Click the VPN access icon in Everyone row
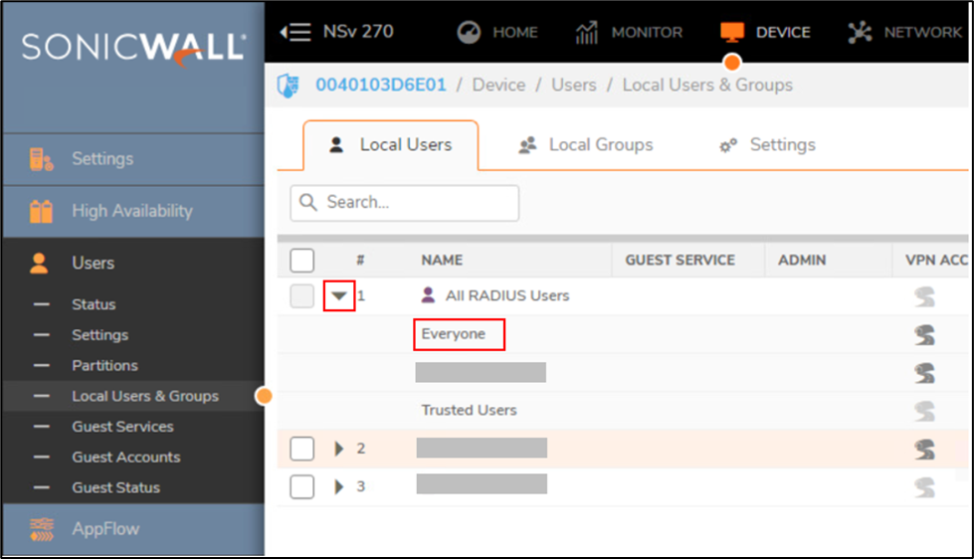The height and width of the screenshot is (559, 974). click(924, 335)
